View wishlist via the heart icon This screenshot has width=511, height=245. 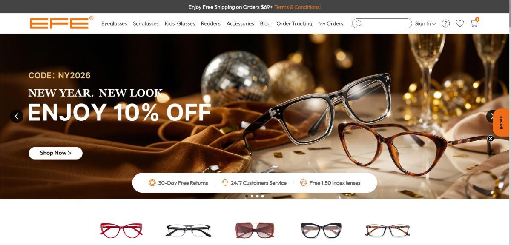tap(460, 23)
